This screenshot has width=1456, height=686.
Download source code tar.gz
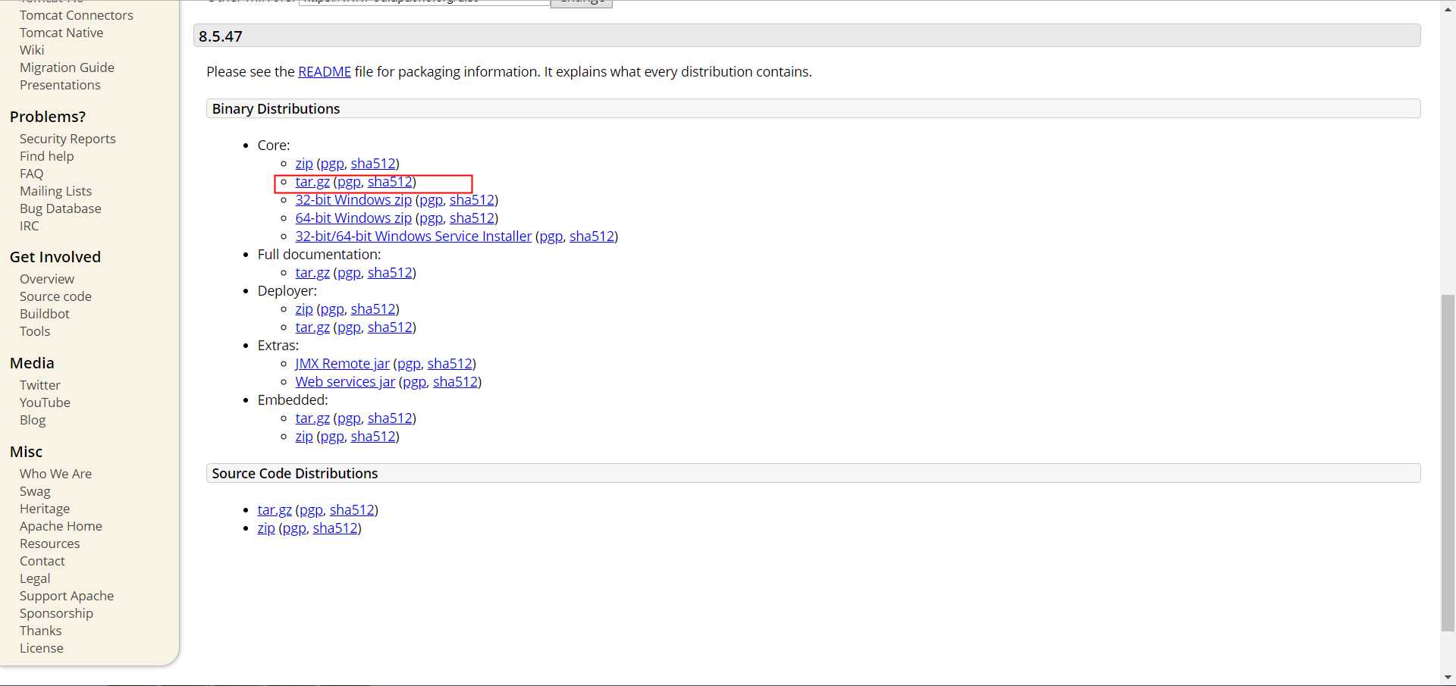(x=275, y=510)
